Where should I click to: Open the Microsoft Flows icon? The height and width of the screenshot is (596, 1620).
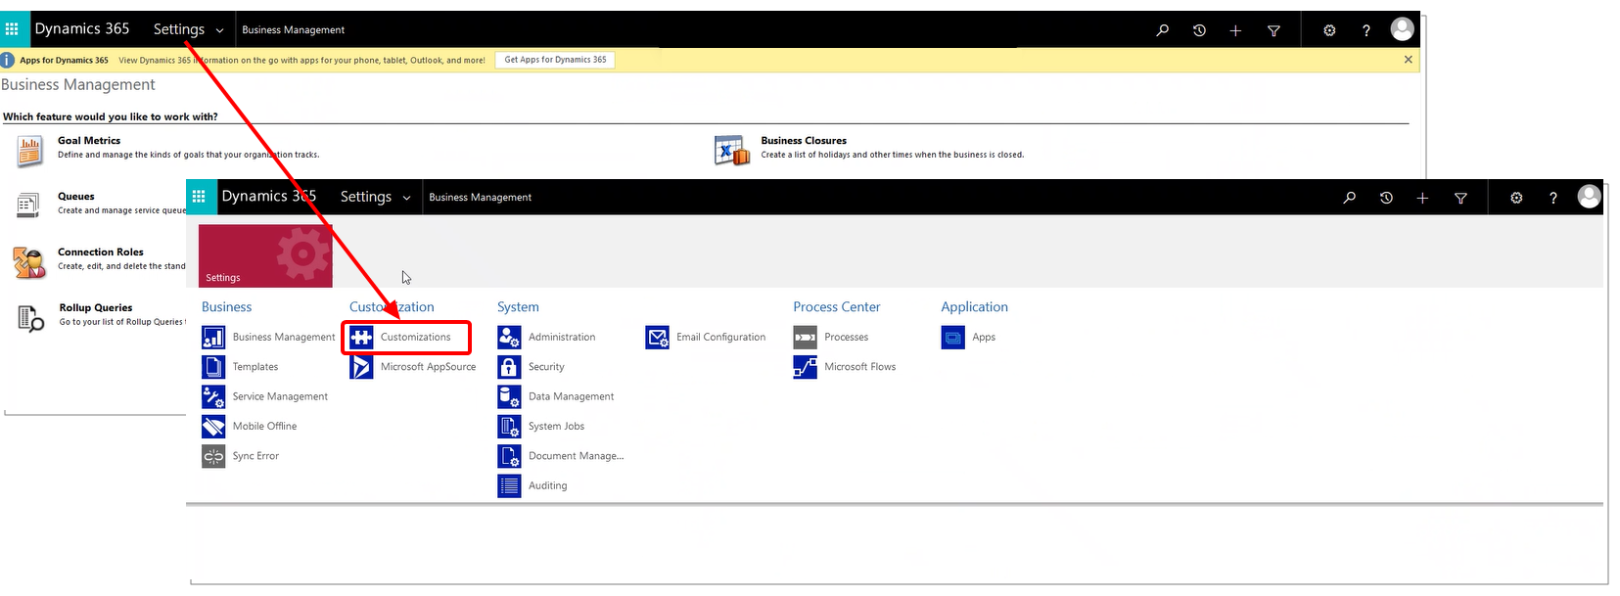[805, 367]
